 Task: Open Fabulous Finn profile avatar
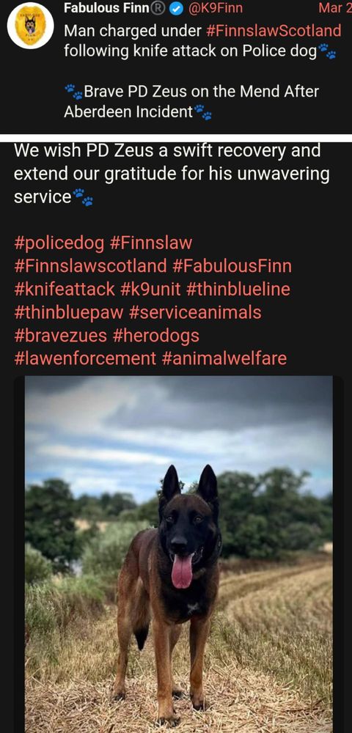point(30,25)
